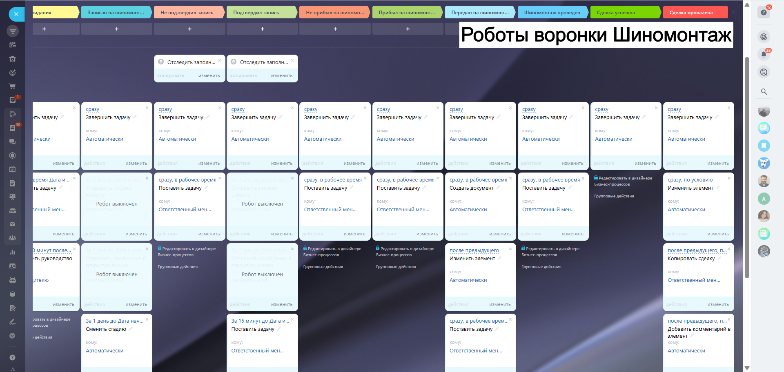Open the help widget with badge 12
784x372 pixels.
pos(764,12)
